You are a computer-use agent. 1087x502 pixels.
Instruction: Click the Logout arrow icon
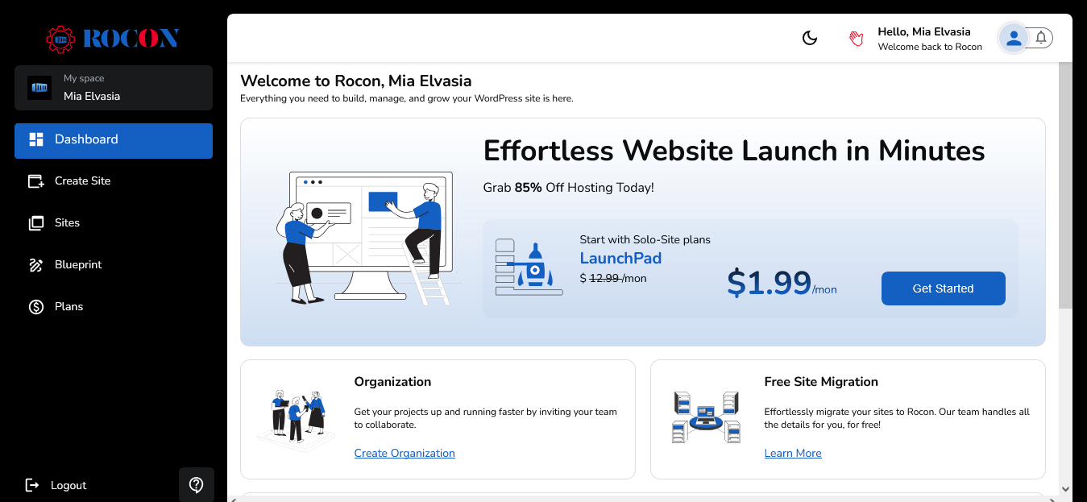pyautogui.click(x=32, y=485)
